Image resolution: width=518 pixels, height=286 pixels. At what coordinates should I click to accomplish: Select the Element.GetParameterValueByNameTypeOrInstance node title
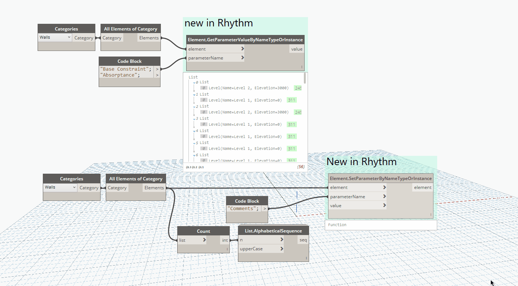(x=245, y=39)
